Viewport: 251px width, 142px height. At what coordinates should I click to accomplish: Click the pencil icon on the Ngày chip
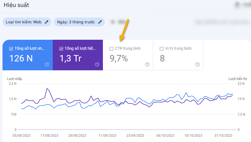click(100, 22)
